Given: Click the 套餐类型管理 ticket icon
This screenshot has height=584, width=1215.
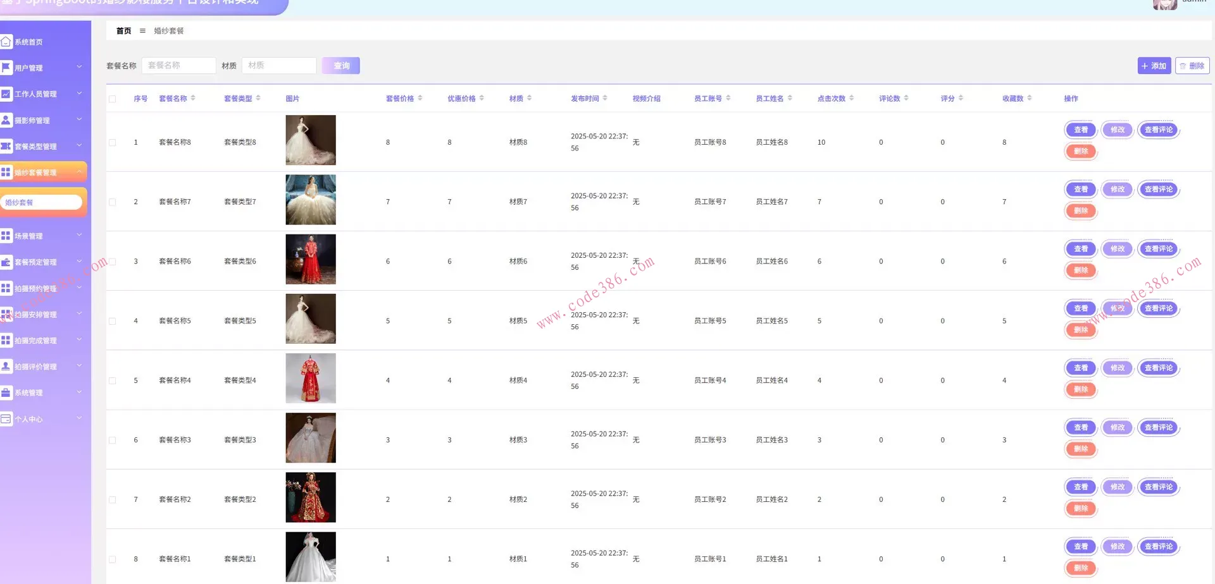Looking at the screenshot, I should (6, 146).
